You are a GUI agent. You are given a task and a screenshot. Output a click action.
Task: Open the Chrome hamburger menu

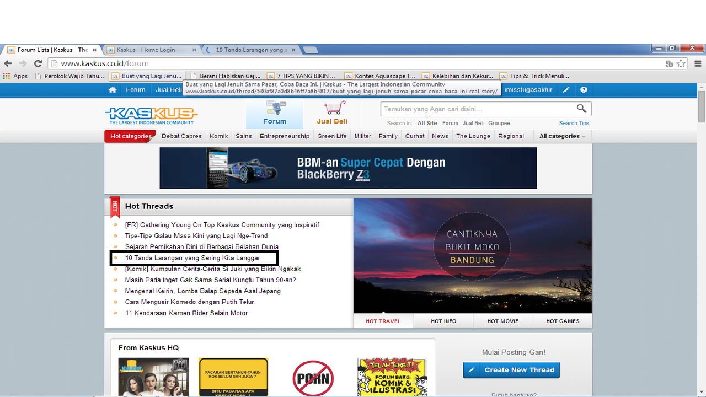(698, 63)
